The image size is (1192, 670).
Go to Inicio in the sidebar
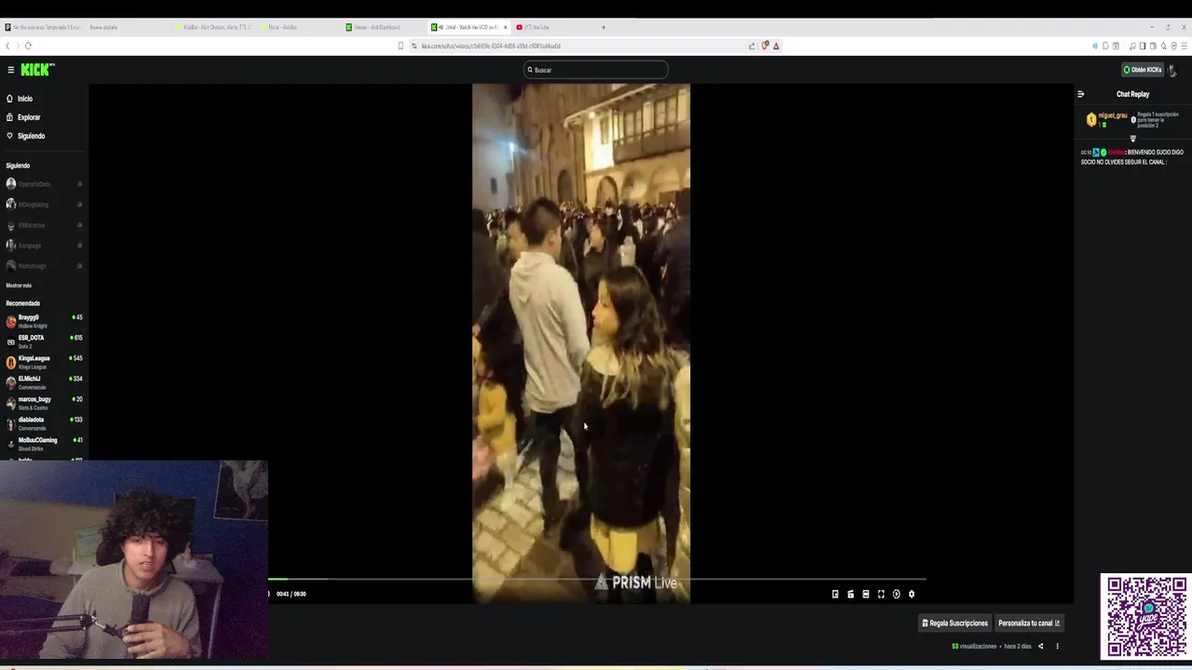[20, 99]
